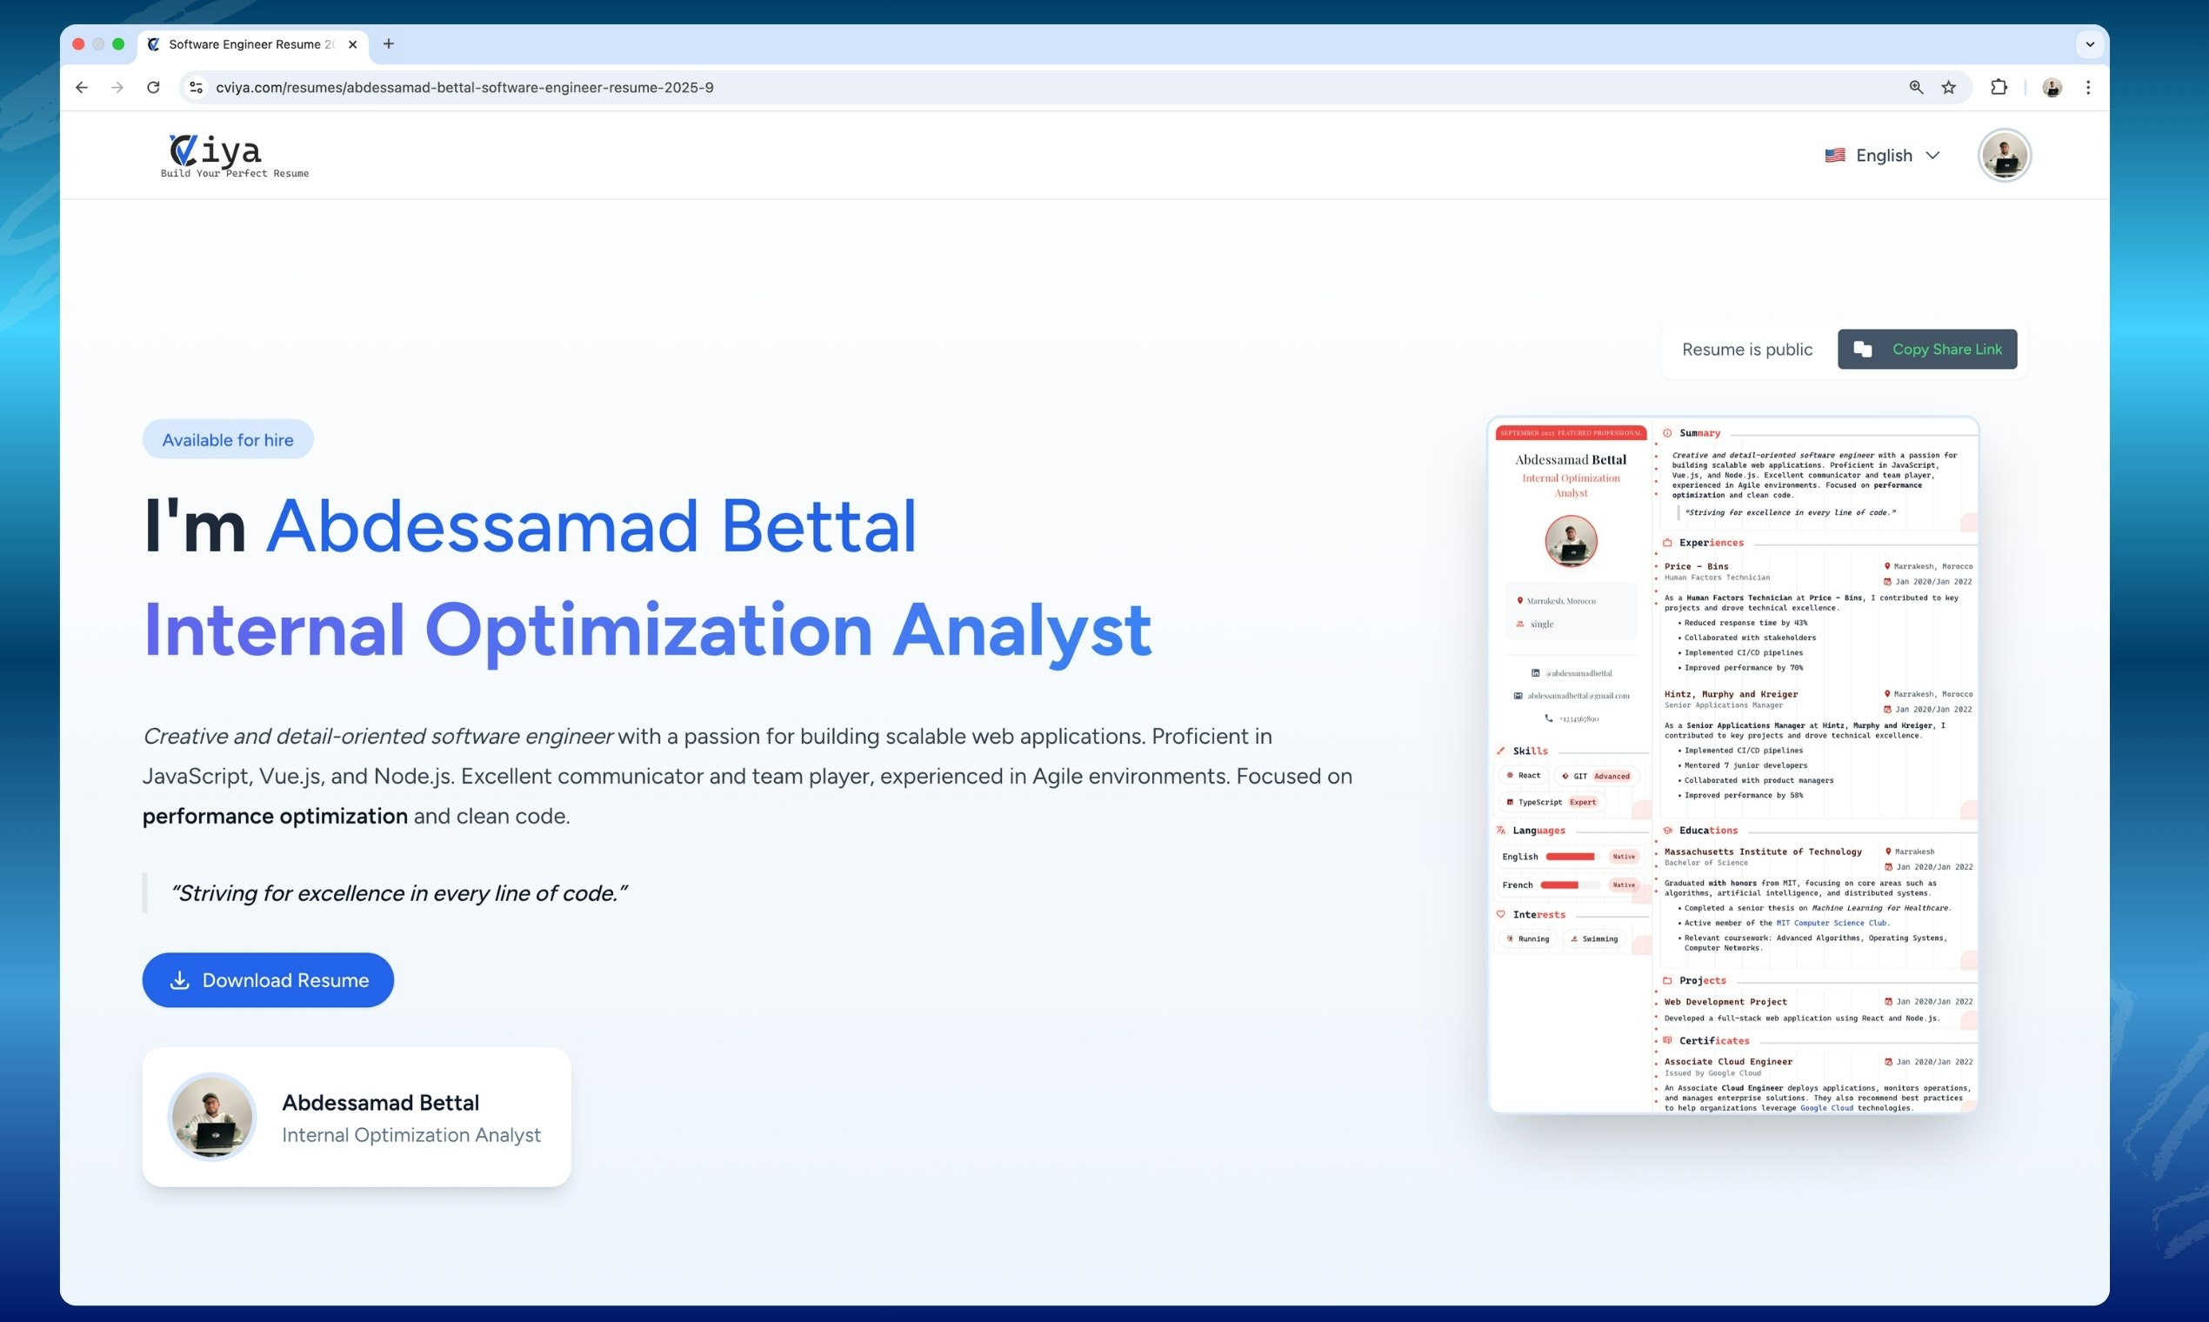Click the Download Resume button

click(268, 980)
